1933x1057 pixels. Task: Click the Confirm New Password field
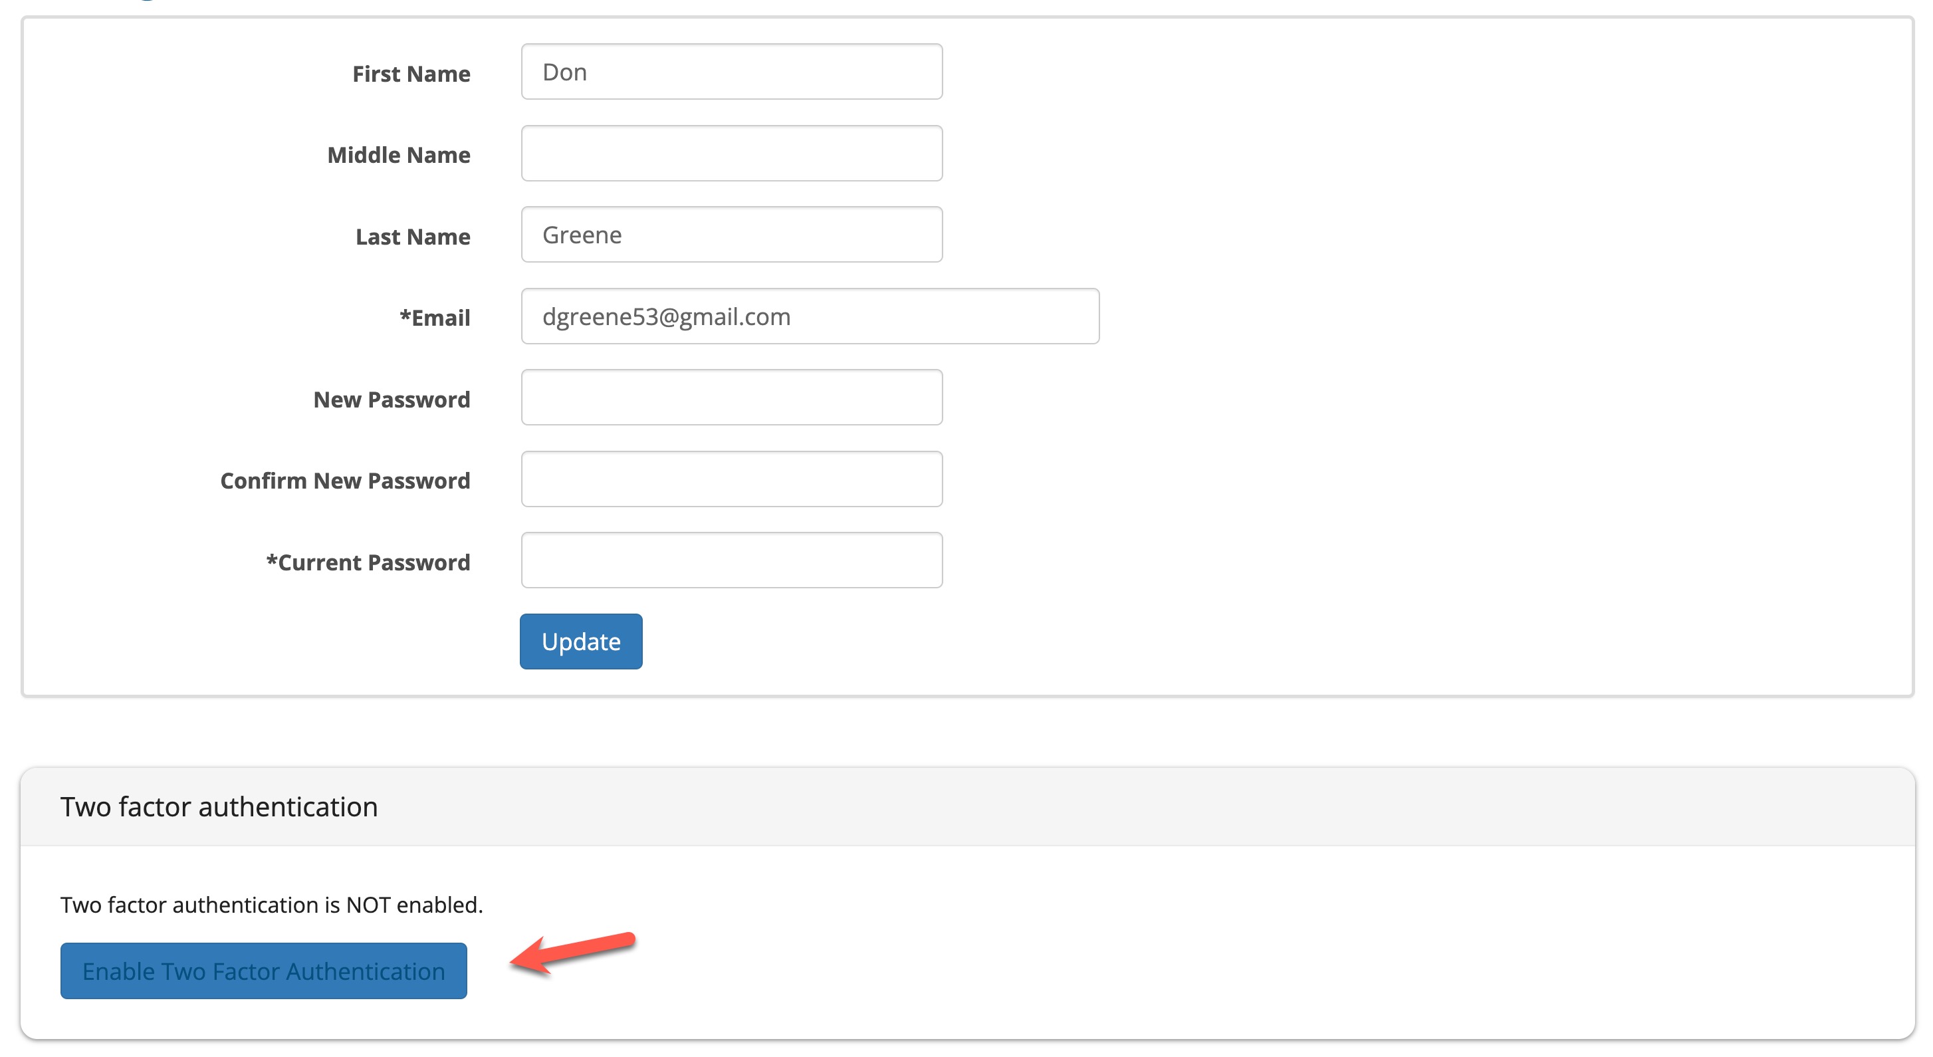731,479
